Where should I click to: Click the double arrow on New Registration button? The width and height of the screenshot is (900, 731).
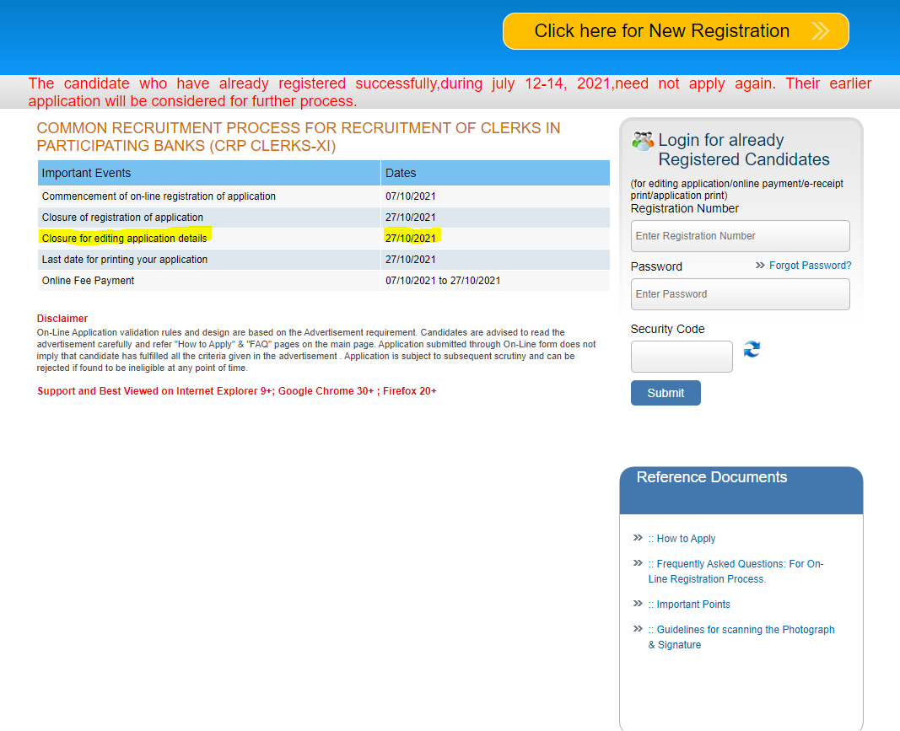pyautogui.click(x=820, y=31)
